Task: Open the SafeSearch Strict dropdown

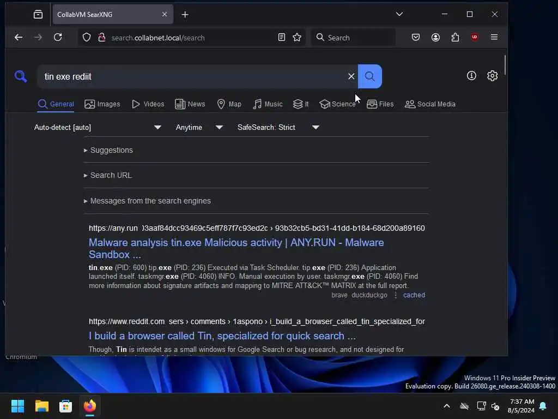Action: (x=278, y=127)
